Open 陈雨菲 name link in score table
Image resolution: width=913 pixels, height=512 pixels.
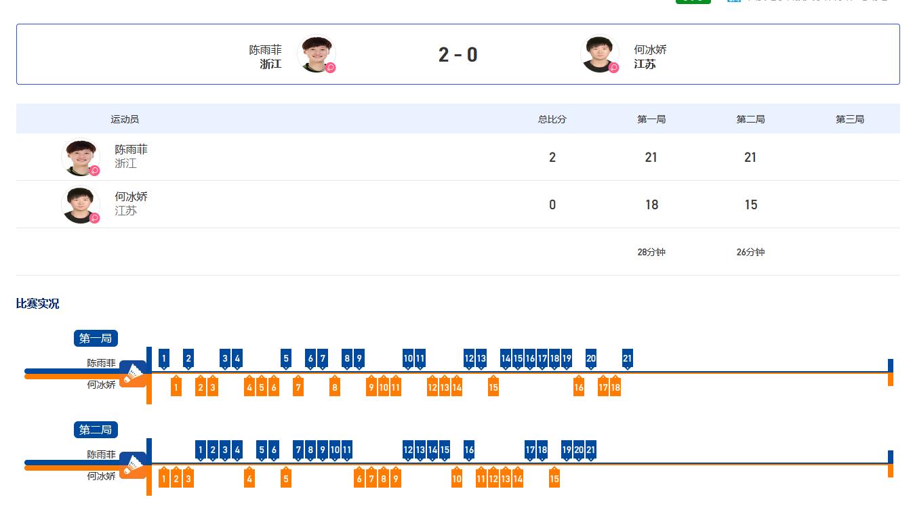coord(131,150)
